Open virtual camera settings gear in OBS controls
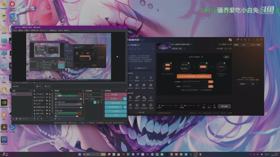The width and height of the screenshot is (280, 157). click(125, 107)
